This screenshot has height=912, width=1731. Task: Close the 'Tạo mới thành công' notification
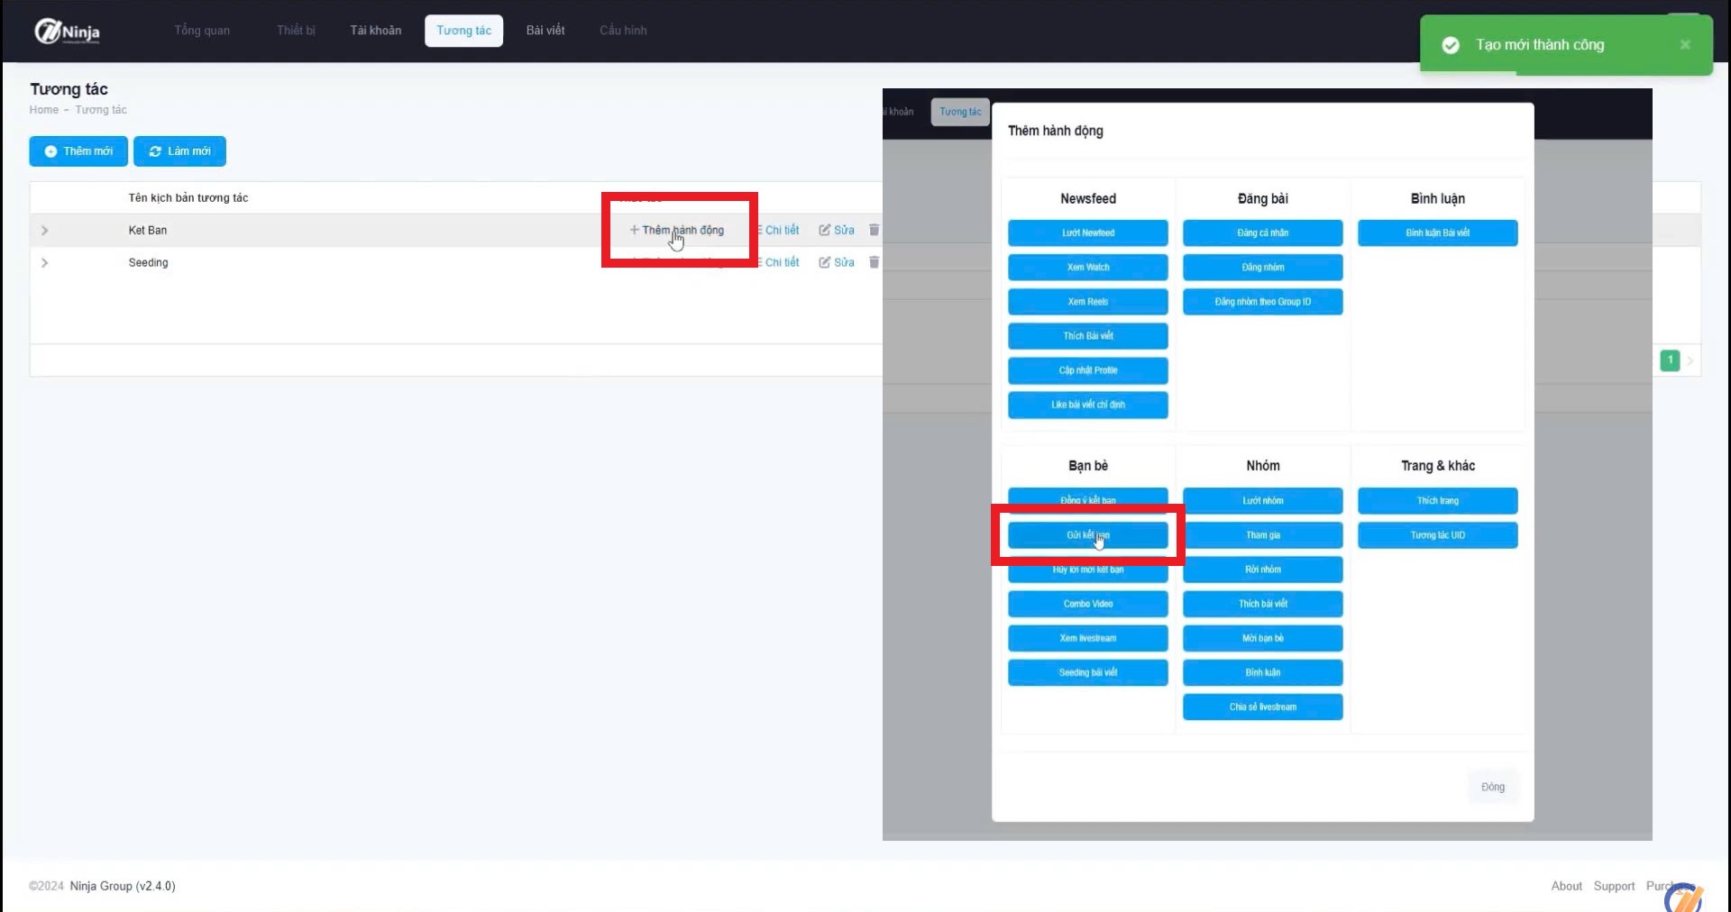[1684, 44]
